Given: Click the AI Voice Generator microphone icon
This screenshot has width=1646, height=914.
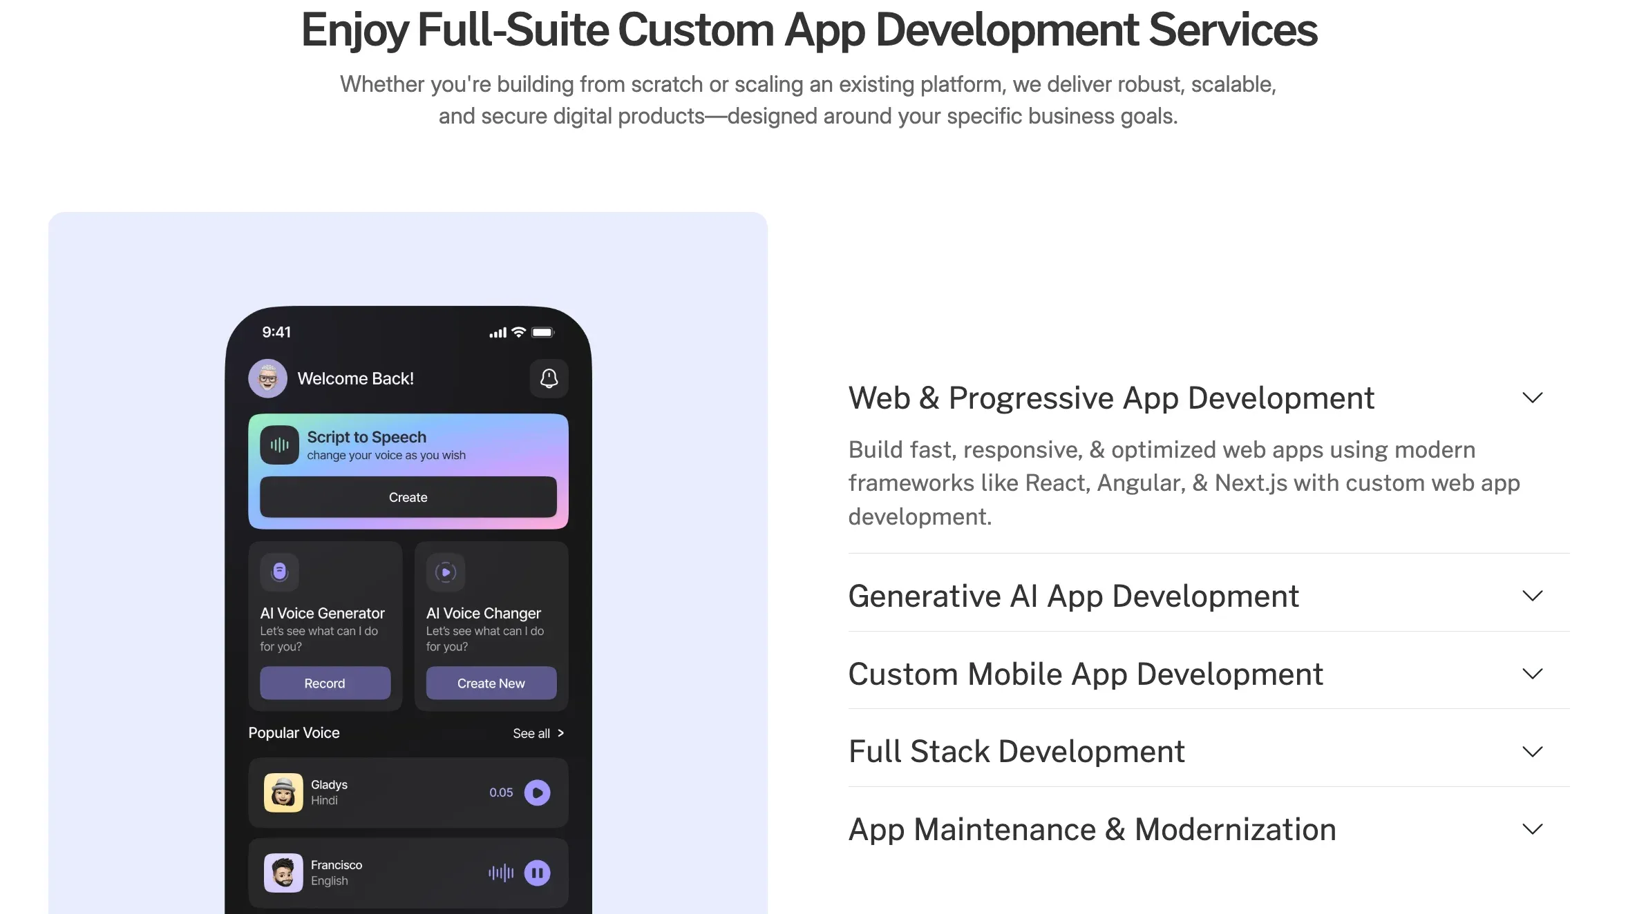Looking at the screenshot, I should (x=279, y=572).
